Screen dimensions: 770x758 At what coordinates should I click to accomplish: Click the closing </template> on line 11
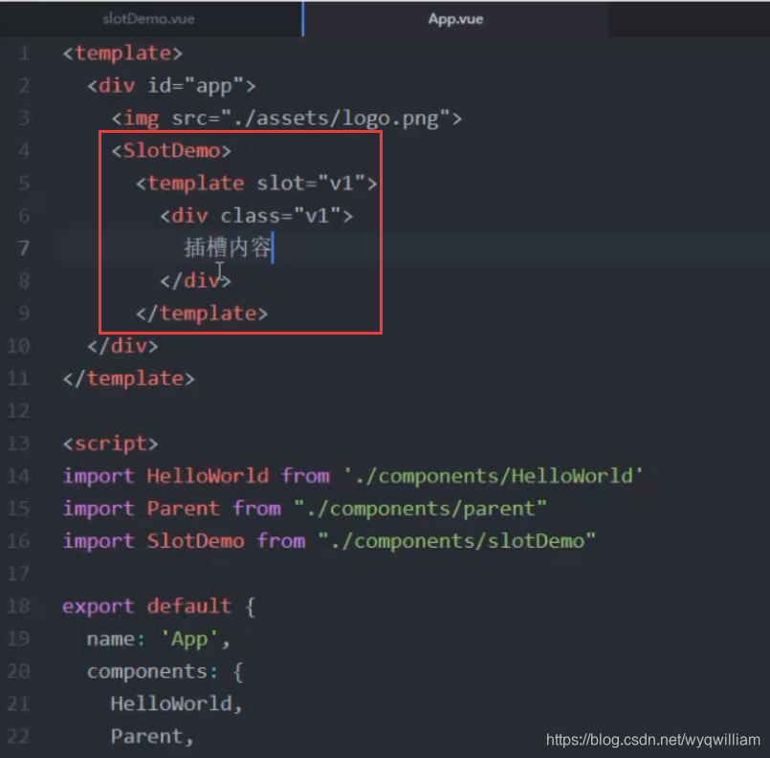coord(129,379)
